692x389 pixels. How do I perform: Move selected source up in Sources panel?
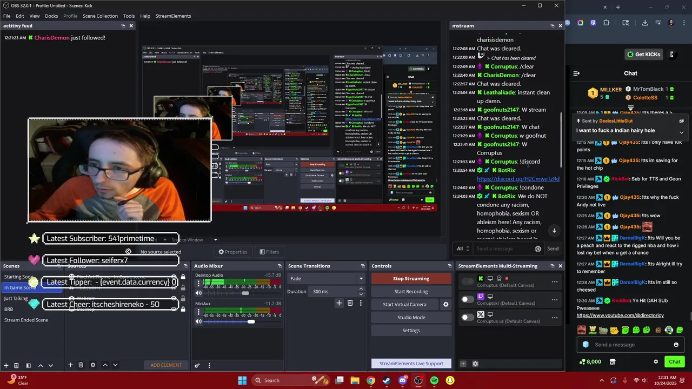(105, 365)
